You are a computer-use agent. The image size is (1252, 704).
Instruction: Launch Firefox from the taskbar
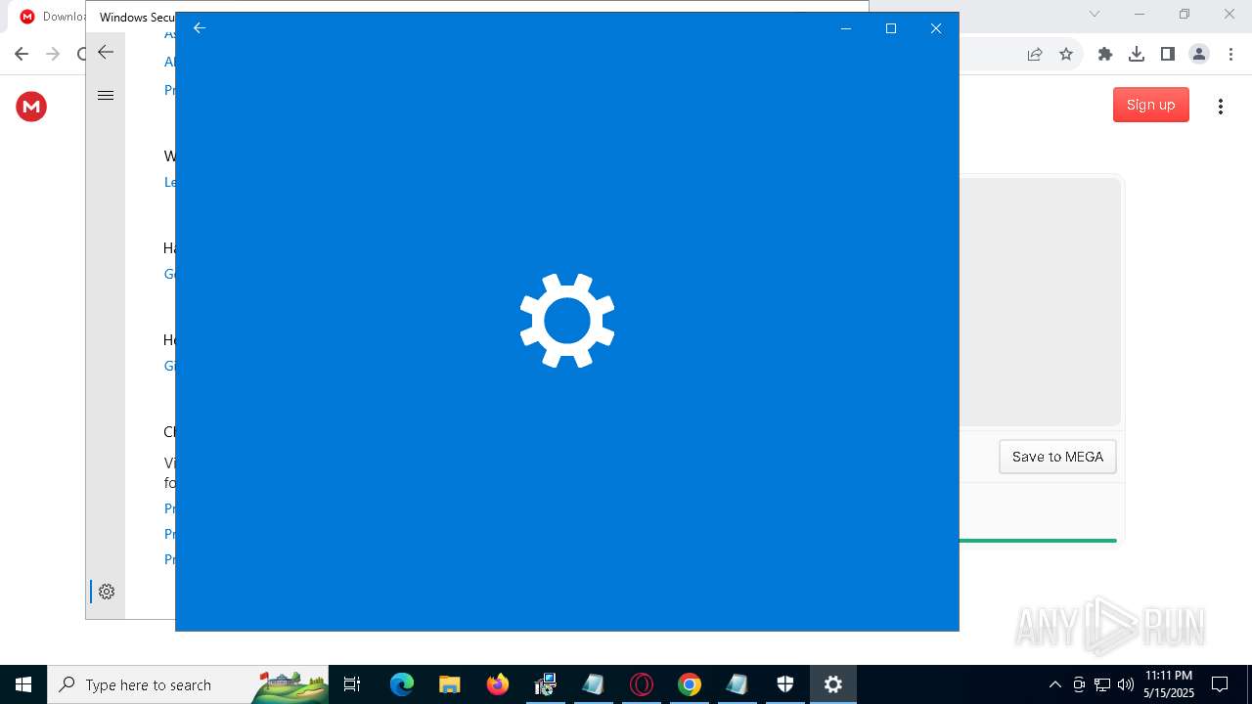click(498, 684)
